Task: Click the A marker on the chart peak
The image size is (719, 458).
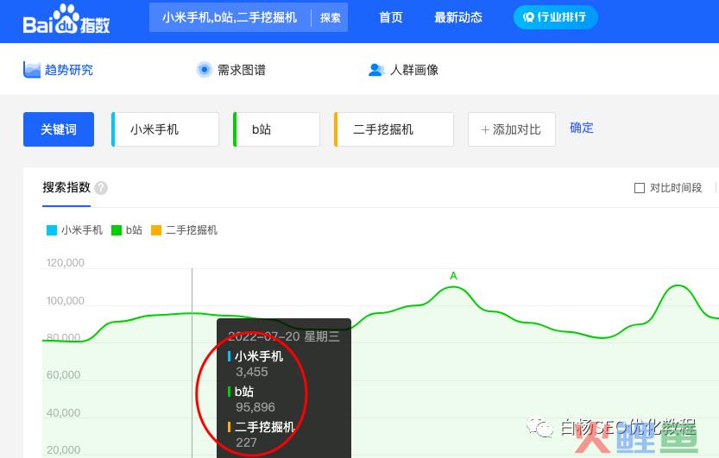Action: tap(453, 276)
